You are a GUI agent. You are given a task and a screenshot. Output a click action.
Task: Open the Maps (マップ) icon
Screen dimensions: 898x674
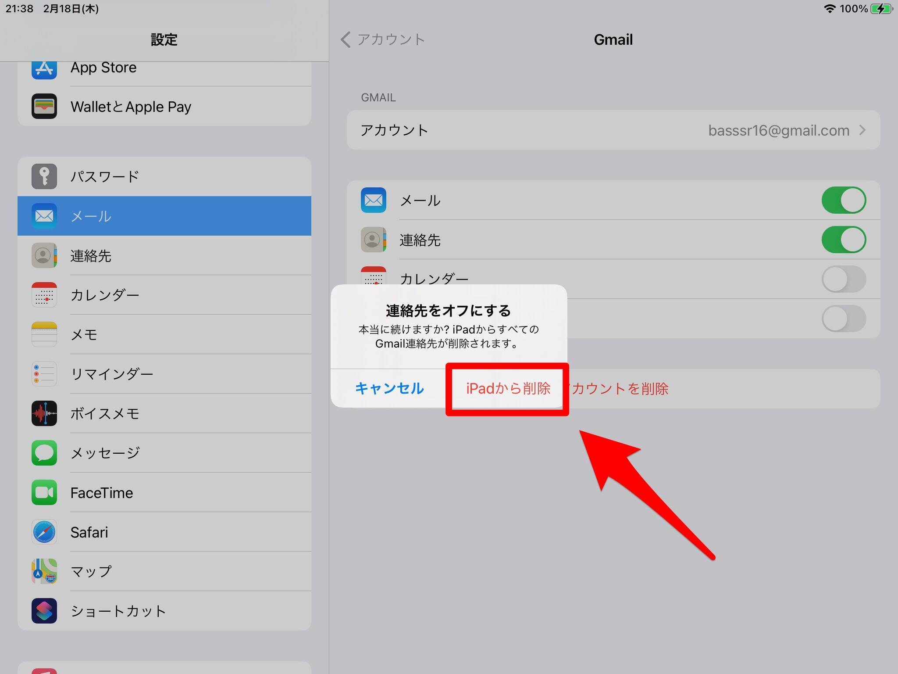pyautogui.click(x=44, y=571)
